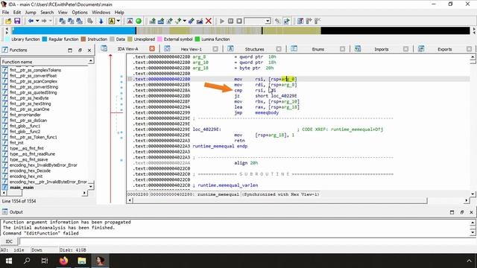The width and height of the screenshot is (477, 268).
Task: Close the Structures tab
Action: coord(279,49)
